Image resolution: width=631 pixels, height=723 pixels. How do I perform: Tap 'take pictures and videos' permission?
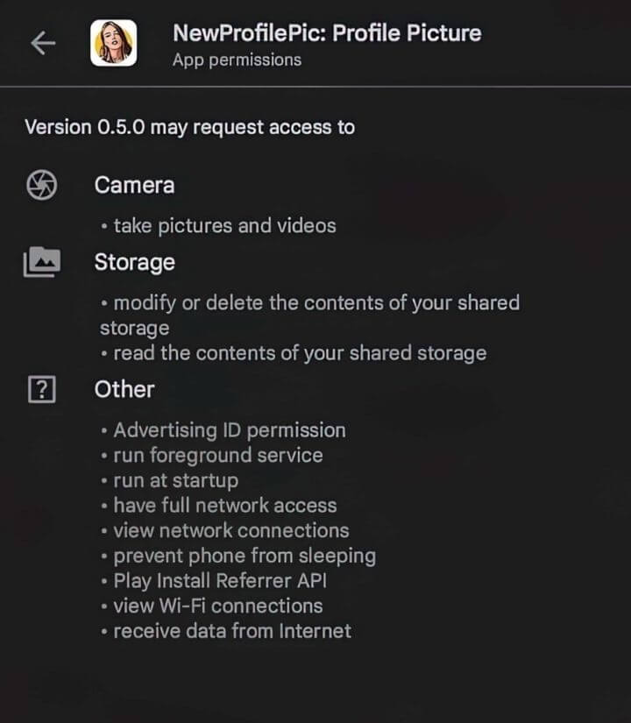224,225
